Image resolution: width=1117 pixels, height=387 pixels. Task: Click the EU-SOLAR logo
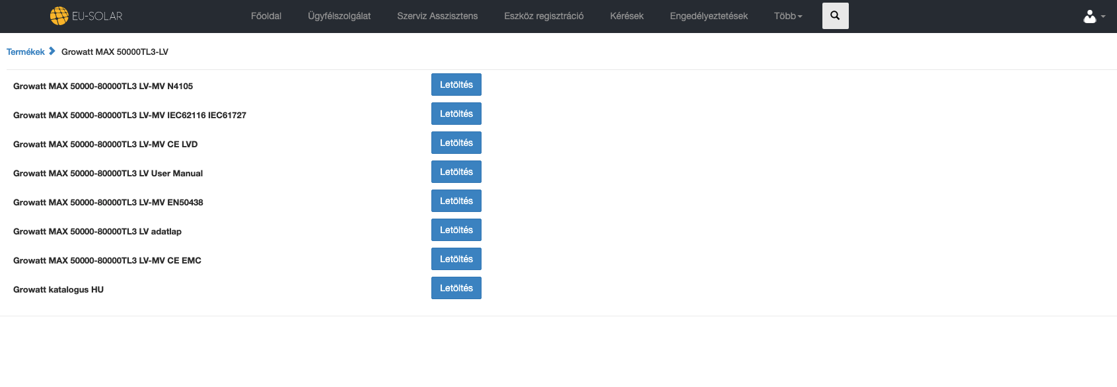point(87,16)
